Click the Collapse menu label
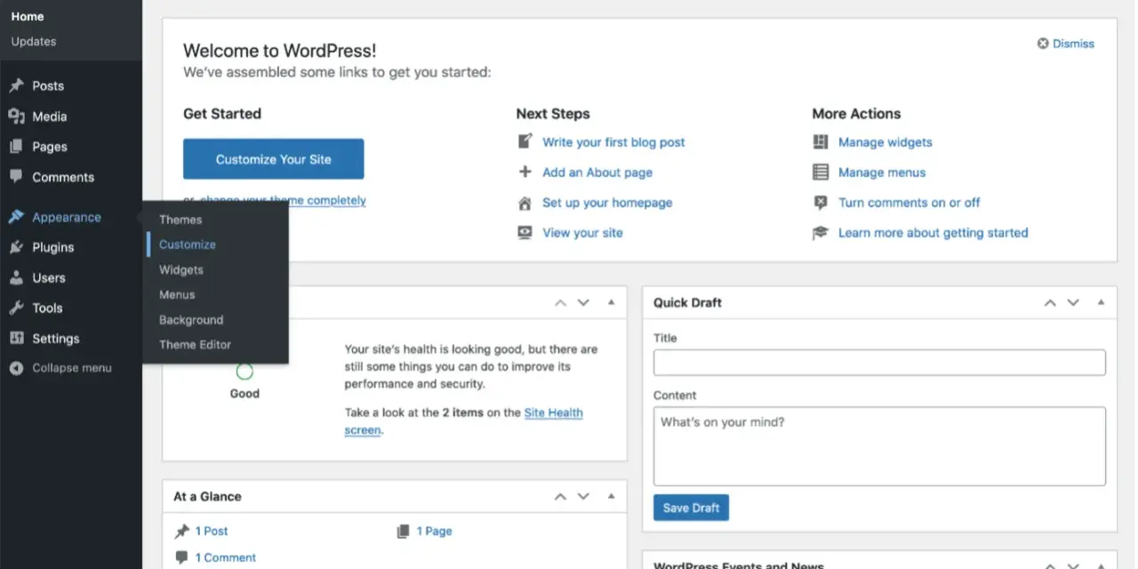1138x569 pixels. coord(72,368)
